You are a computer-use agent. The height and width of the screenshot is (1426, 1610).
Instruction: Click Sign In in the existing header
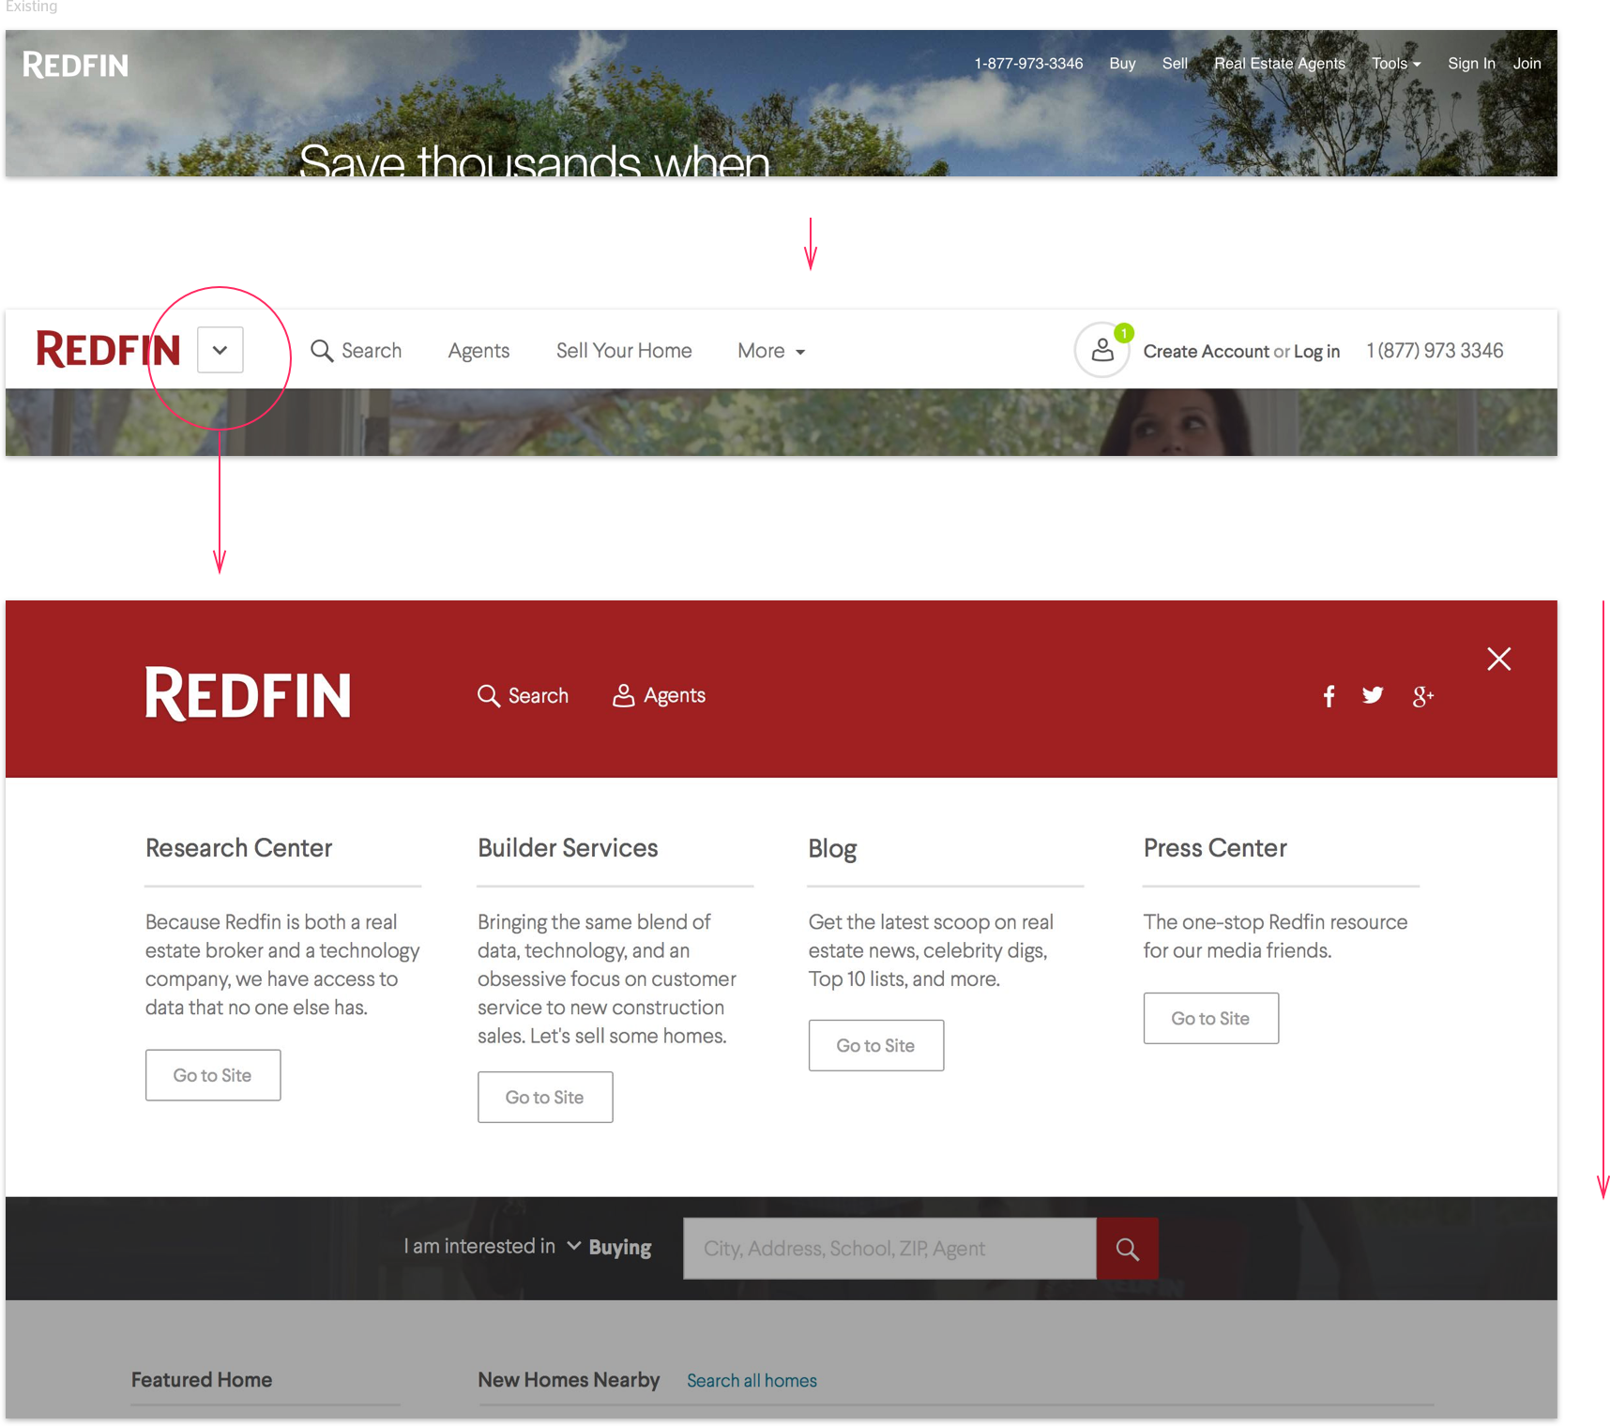1471,64
